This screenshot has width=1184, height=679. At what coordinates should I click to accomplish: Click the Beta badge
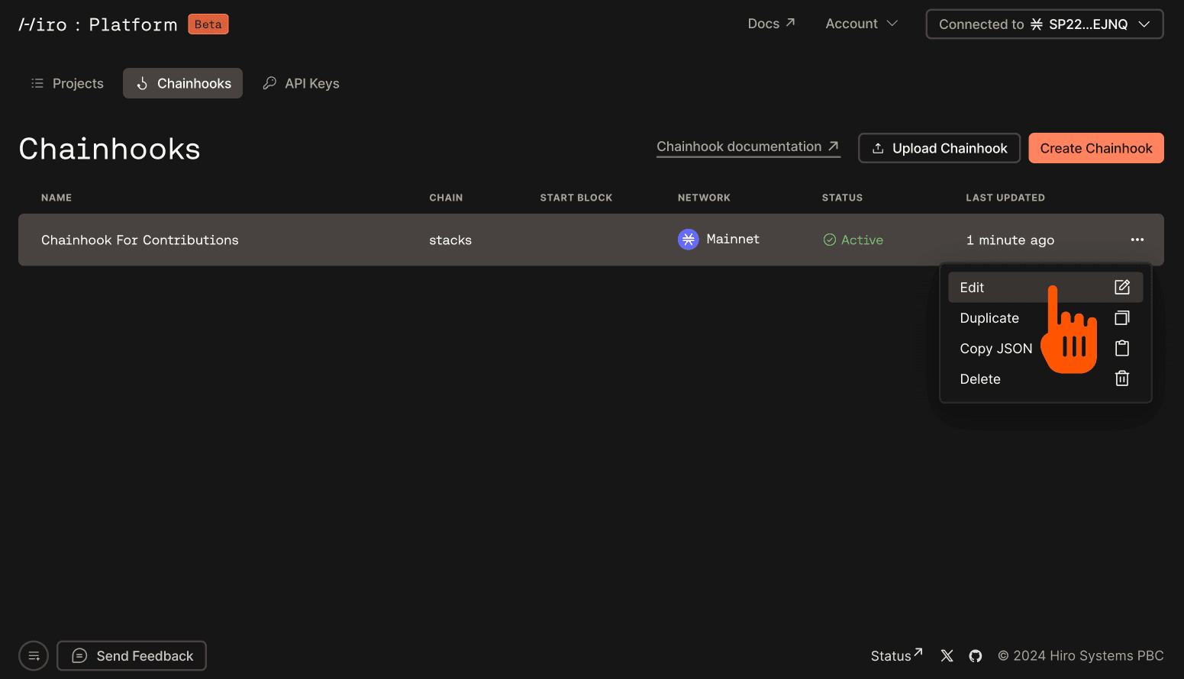coord(208,24)
